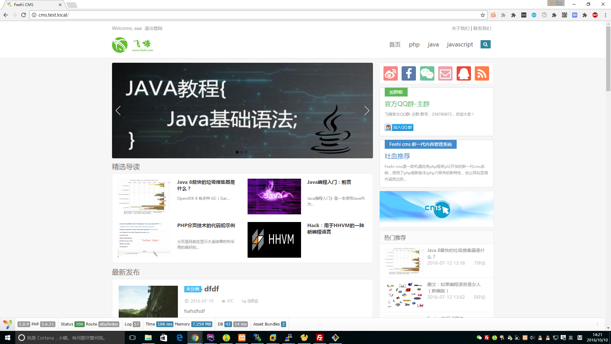Viewport: 611px width, 344px height.
Task: Collapse the debug toolbar chevron
Action: pos(597,324)
